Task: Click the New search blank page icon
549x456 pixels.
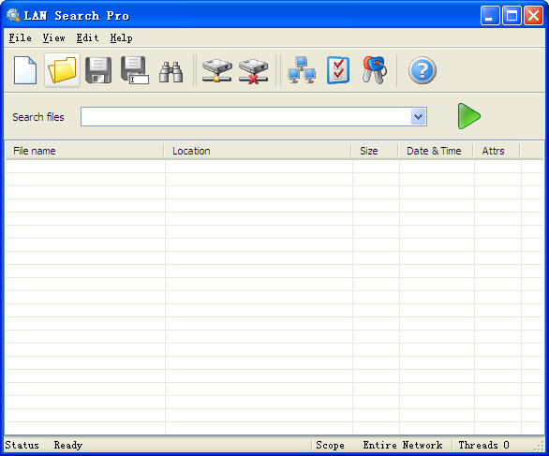Action: pyautogui.click(x=25, y=70)
